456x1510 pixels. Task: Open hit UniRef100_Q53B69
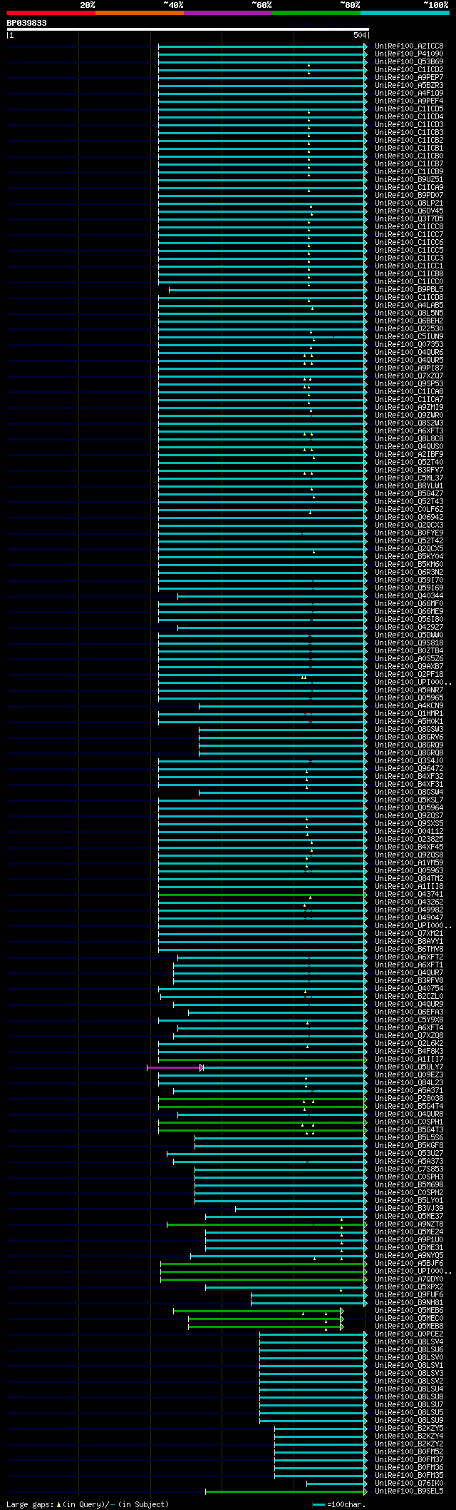tap(409, 61)
